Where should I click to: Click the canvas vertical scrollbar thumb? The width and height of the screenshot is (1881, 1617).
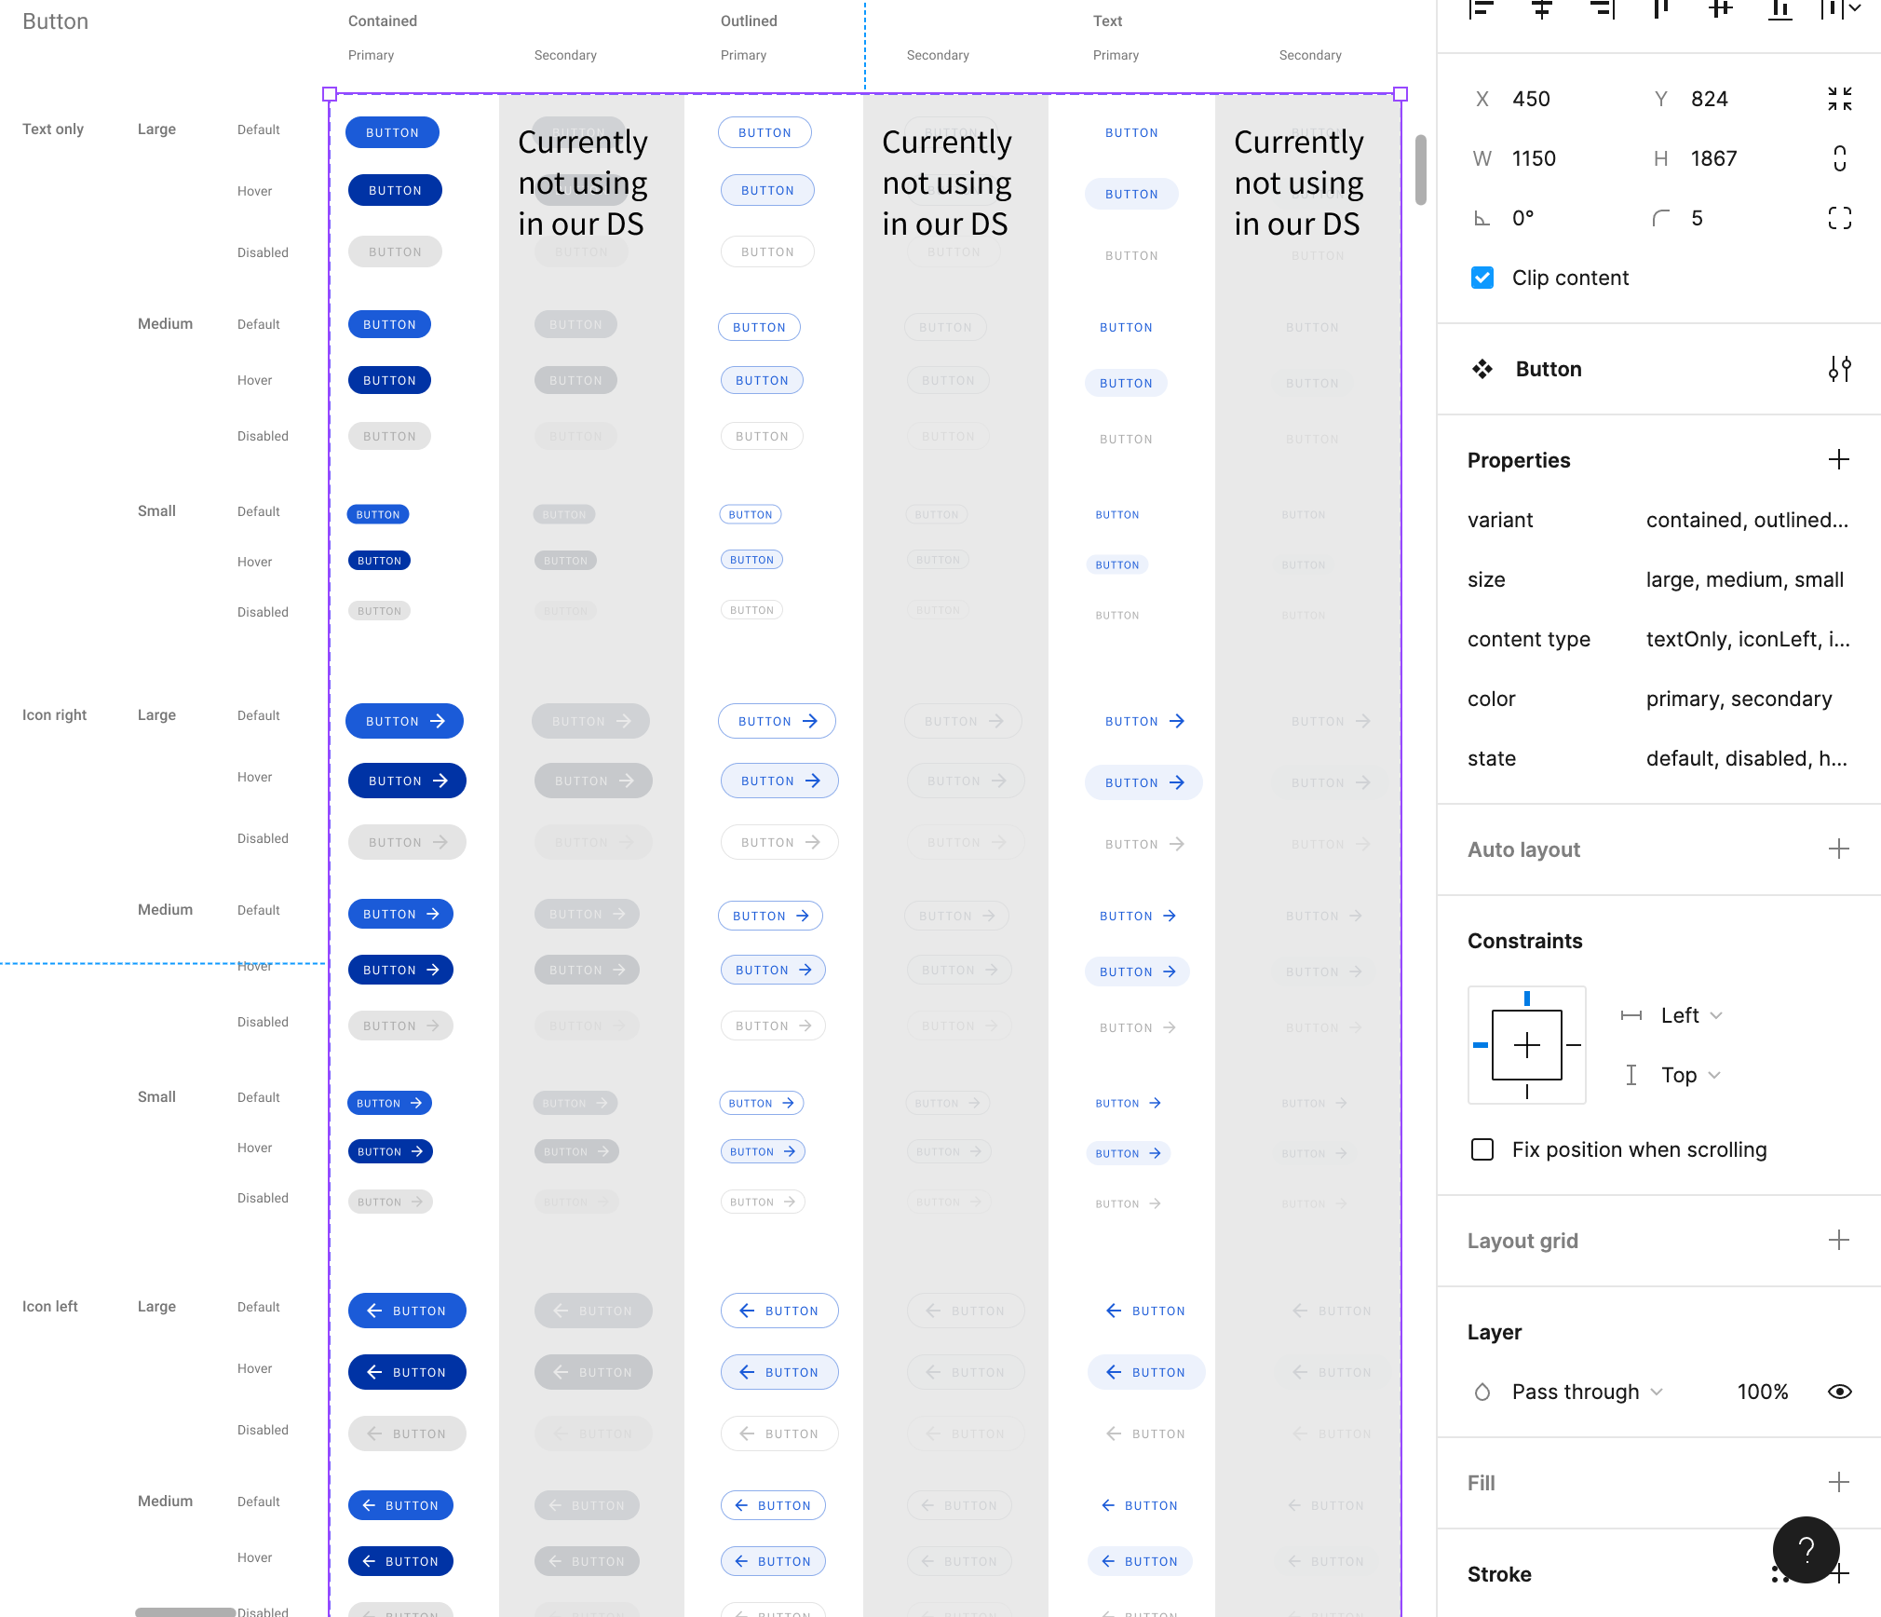pos(1421,170)
